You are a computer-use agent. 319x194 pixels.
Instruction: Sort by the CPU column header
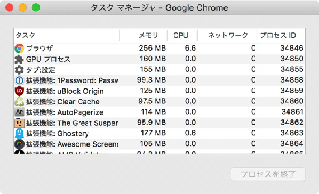pyautogui.click(x=181, y=35)
